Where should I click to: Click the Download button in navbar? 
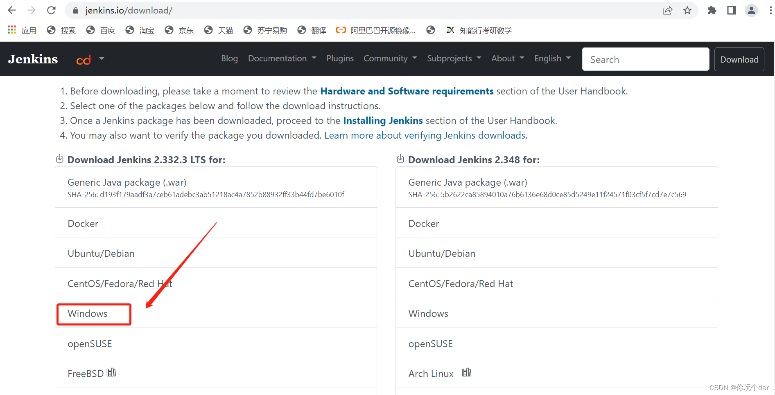click(x=739, y=59)
